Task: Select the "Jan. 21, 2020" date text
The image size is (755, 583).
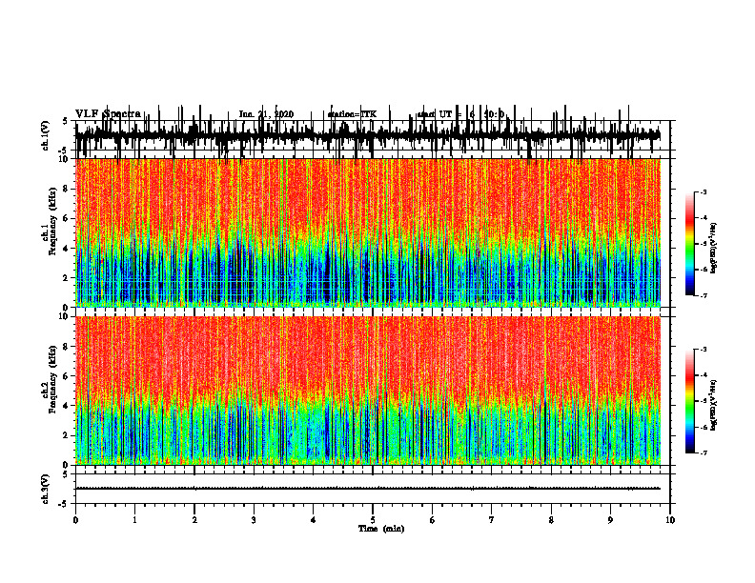Action: [266, 114]
